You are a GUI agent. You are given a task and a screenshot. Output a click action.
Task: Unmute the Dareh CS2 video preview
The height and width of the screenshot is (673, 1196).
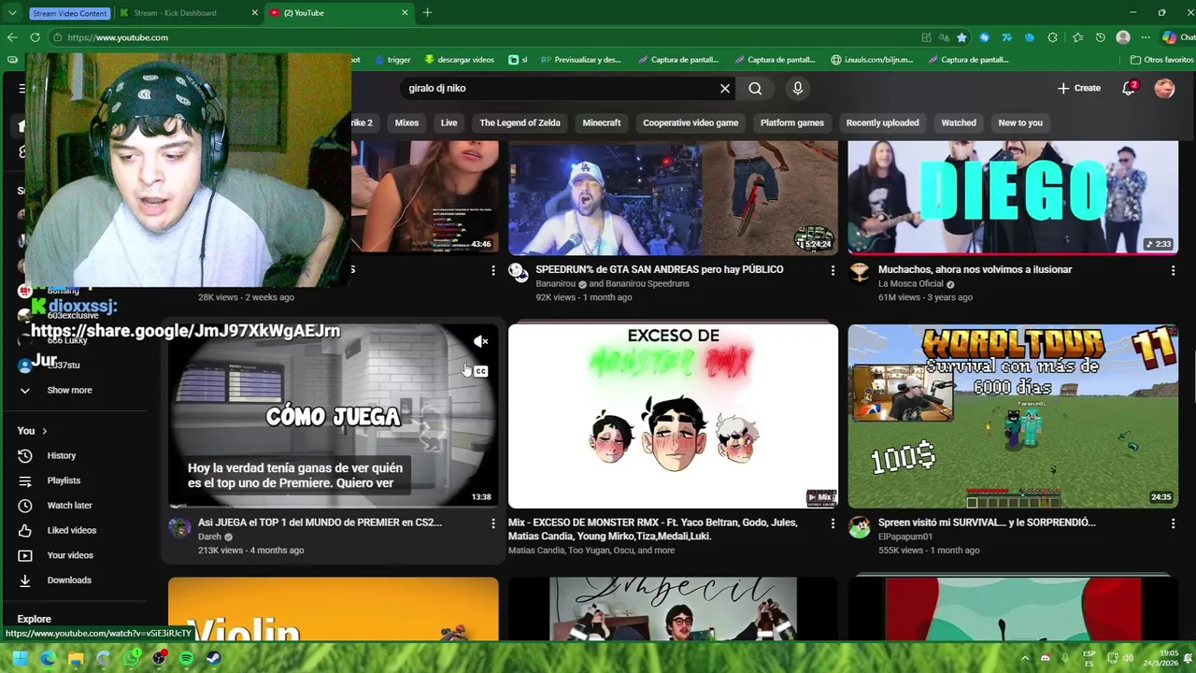[x=480, y=342]
